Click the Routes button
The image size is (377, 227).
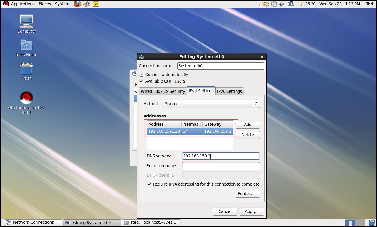point(247,194)
